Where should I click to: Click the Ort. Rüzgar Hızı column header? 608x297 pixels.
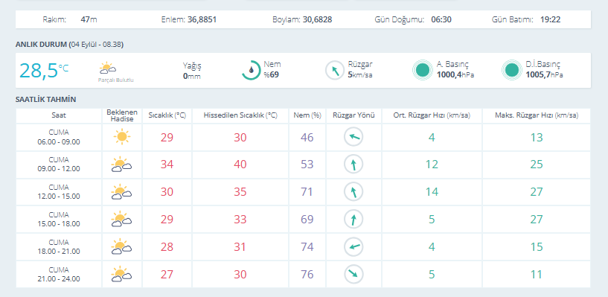[432, 115]
